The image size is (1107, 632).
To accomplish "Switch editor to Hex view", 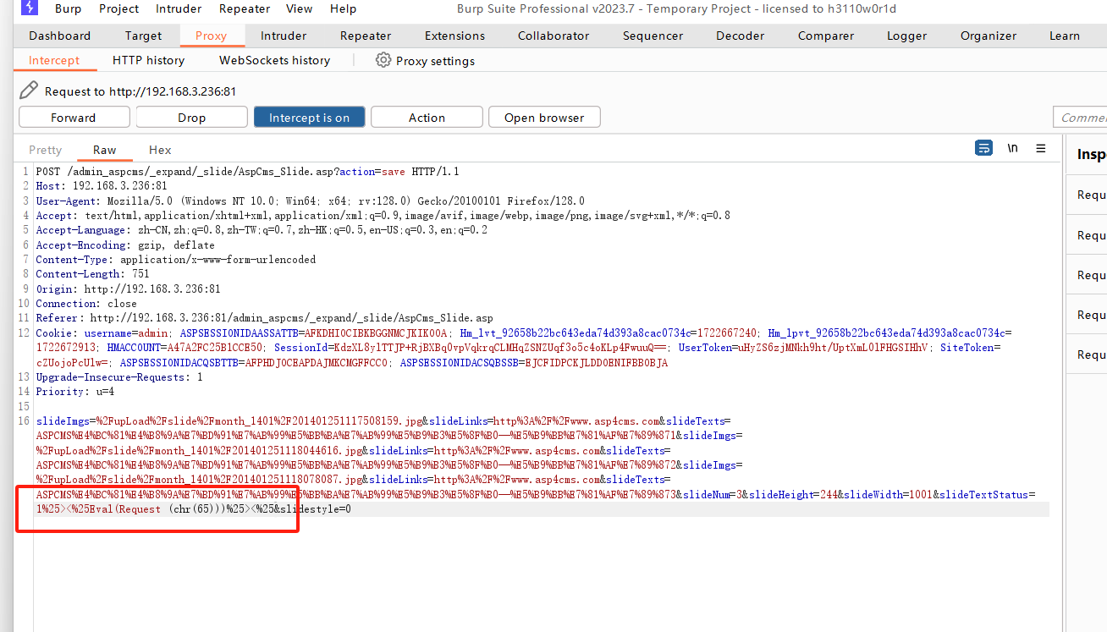I will click(x=160, y=150).
